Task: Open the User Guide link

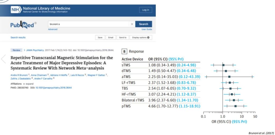Action: [147, 29]
